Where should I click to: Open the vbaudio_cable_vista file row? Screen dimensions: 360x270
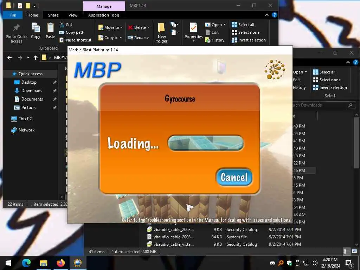[224, 244]
